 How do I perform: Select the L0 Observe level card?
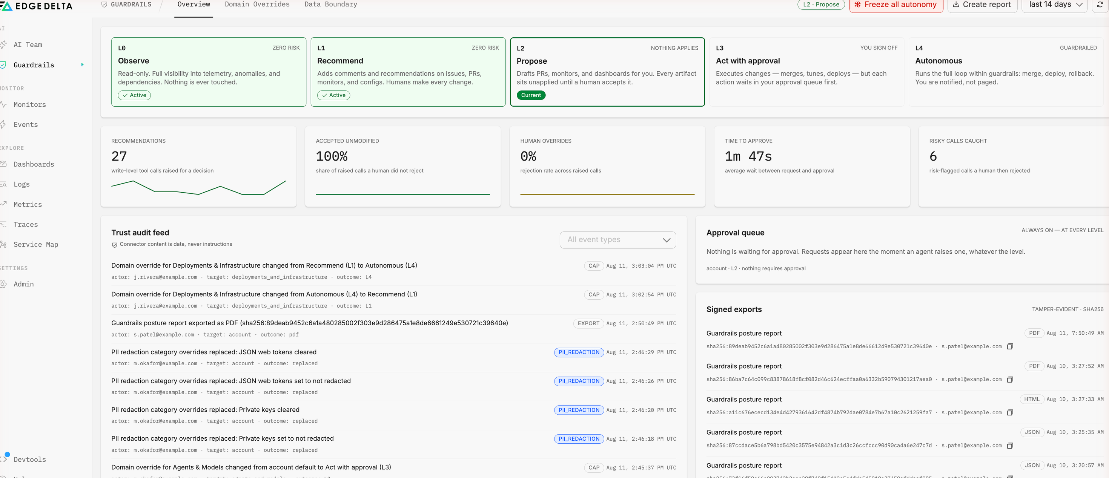pyautogui.click(x=209, y=72)
